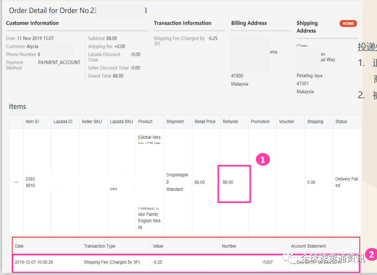This screenshot has height=275, width=377.
Task: Select the Product column header
Action: (145, 121)
